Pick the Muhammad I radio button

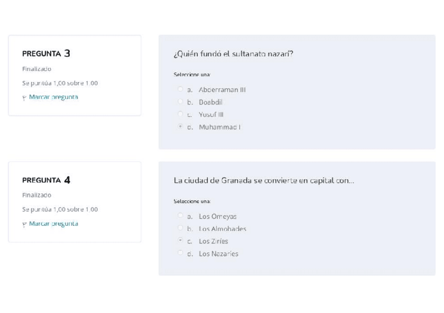[181, 127]
